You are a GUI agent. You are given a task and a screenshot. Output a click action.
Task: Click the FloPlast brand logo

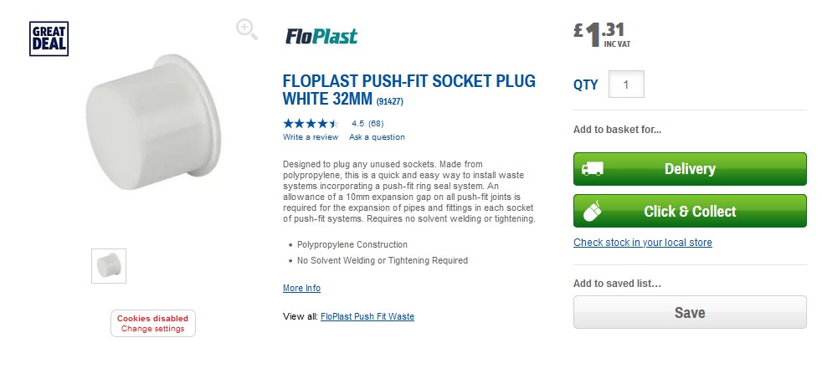(321, 36)
